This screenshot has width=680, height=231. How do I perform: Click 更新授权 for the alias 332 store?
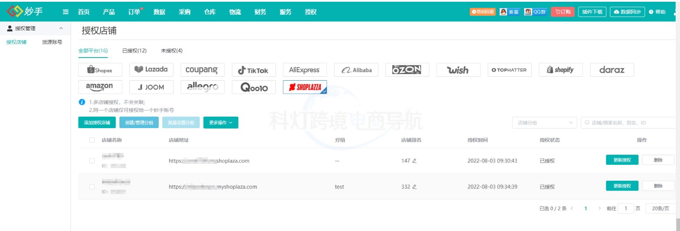pos(622,186)
